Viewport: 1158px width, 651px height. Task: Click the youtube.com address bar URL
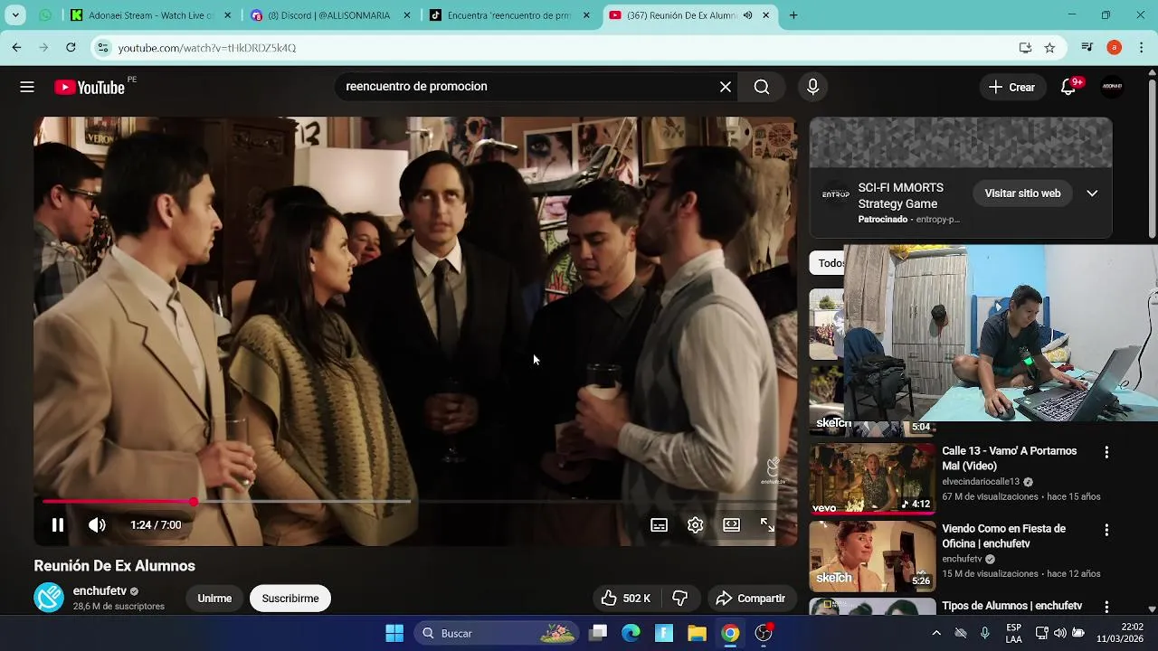click(207, 48)
